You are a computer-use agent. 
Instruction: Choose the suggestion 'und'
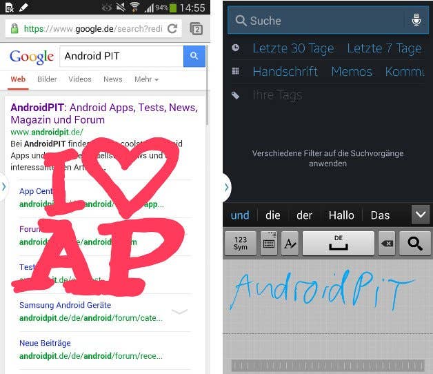coord(240,215)
